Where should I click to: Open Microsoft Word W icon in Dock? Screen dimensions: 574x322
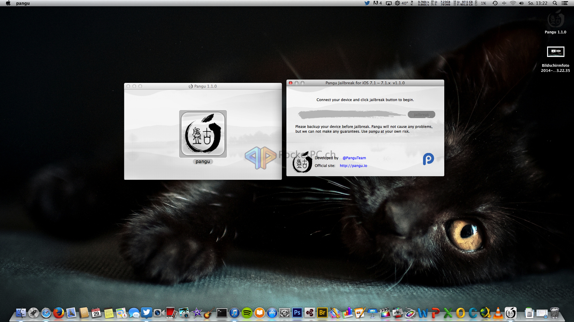point(423,313)
